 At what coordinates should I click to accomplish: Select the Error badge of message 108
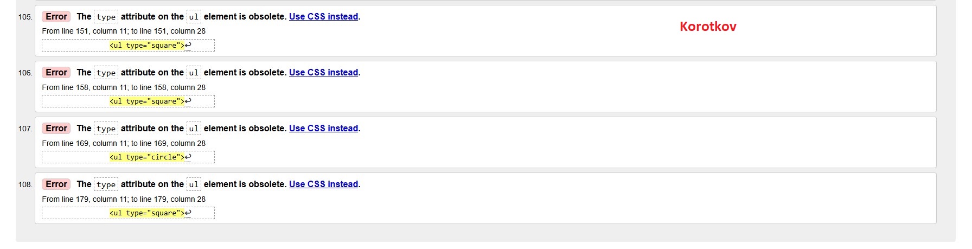pos(56,184)
